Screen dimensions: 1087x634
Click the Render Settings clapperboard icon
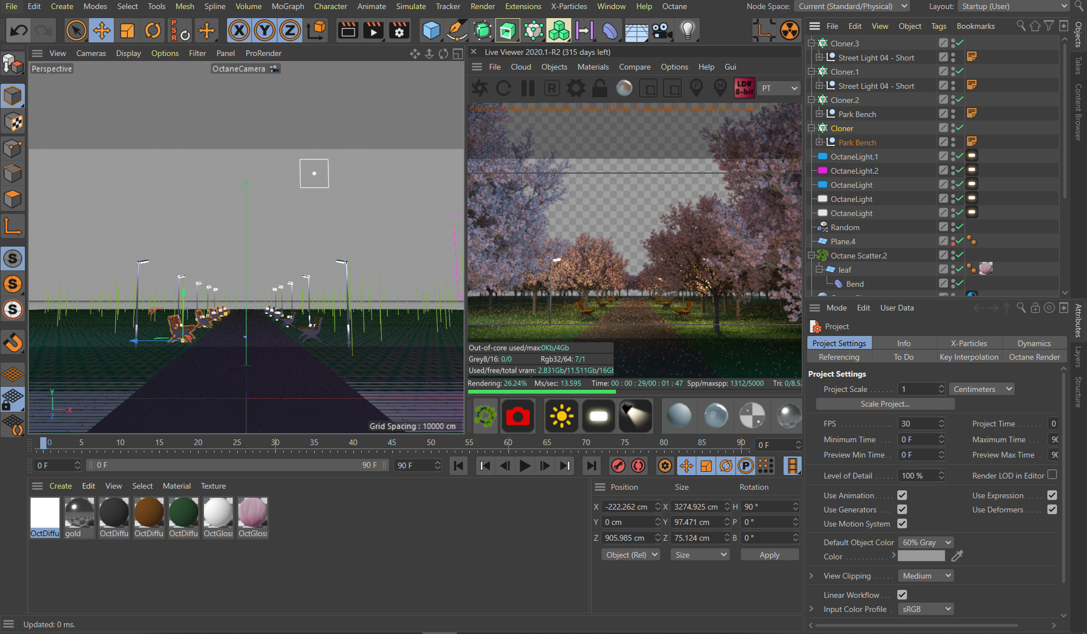pos(399,31)
